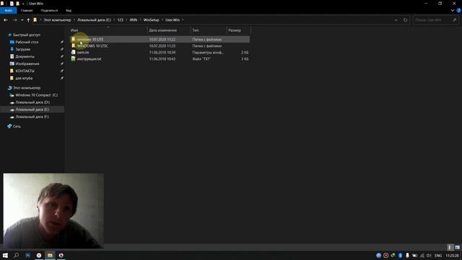The width and height of the screenshot is (462, 260).
Task: Click the oem.ini file icon
Action: click(73, 52)
